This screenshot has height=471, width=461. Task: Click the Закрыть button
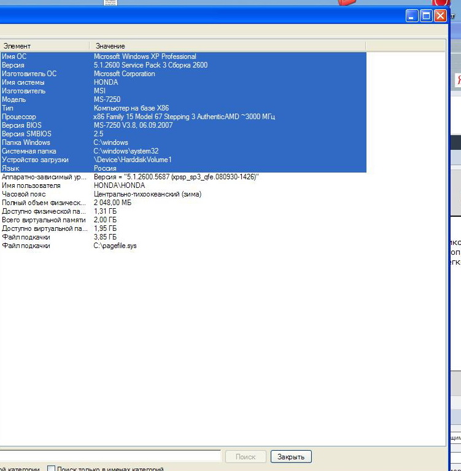tap(291, 457)
